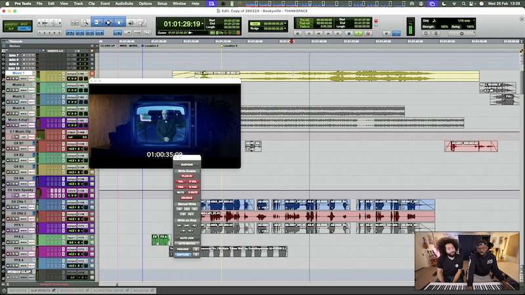Click the Record button in transport

tap(367, 32)
